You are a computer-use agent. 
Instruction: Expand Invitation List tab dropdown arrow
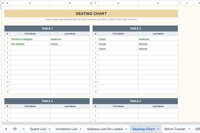click(x=81, y=129)
